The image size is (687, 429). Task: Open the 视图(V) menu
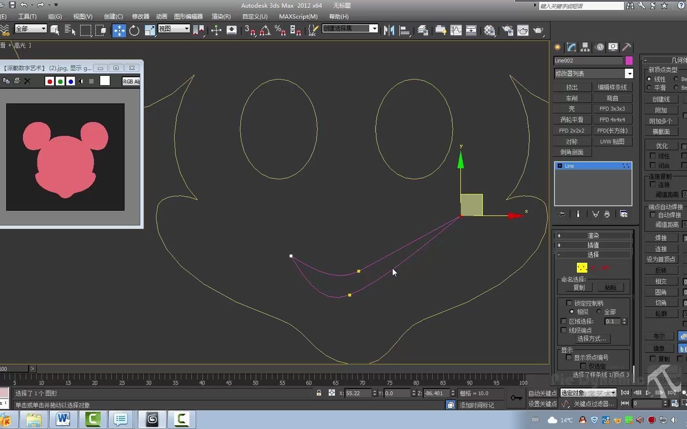pyautogui.click(x=83, y=16)
